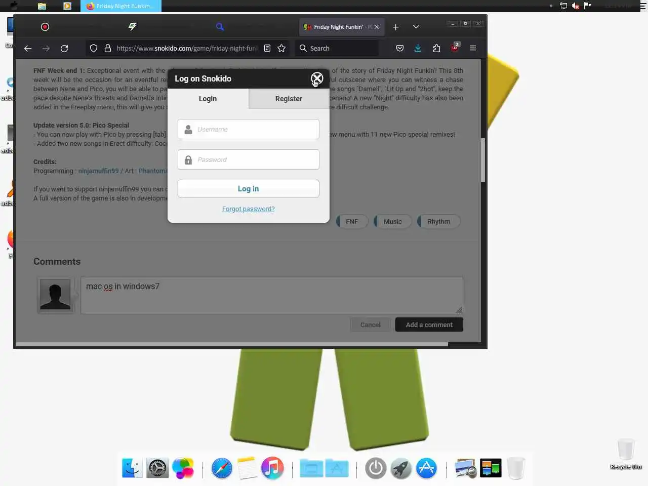Open Finder from the dock

(132, 468)
